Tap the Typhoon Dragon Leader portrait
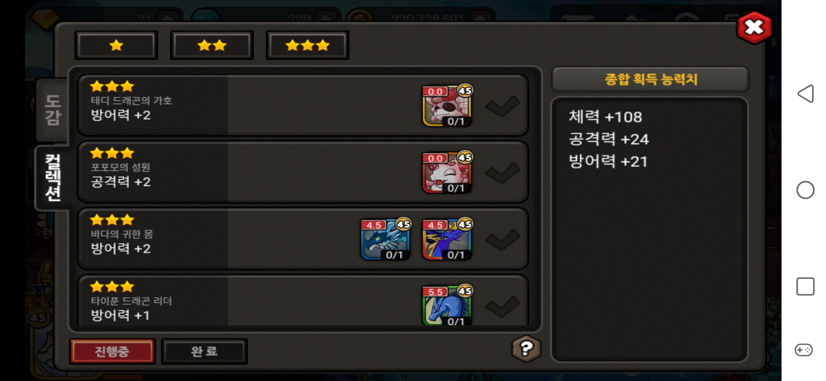Viewport: 826px width, 381px height. (x=447, y=306)
